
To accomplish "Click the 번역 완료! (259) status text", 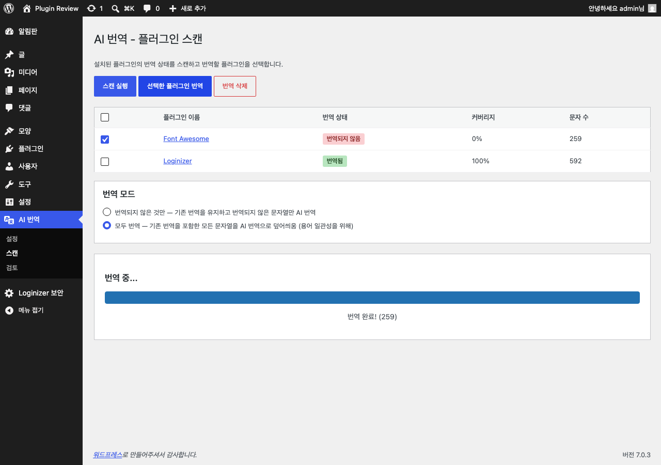I will pos(372,317).
